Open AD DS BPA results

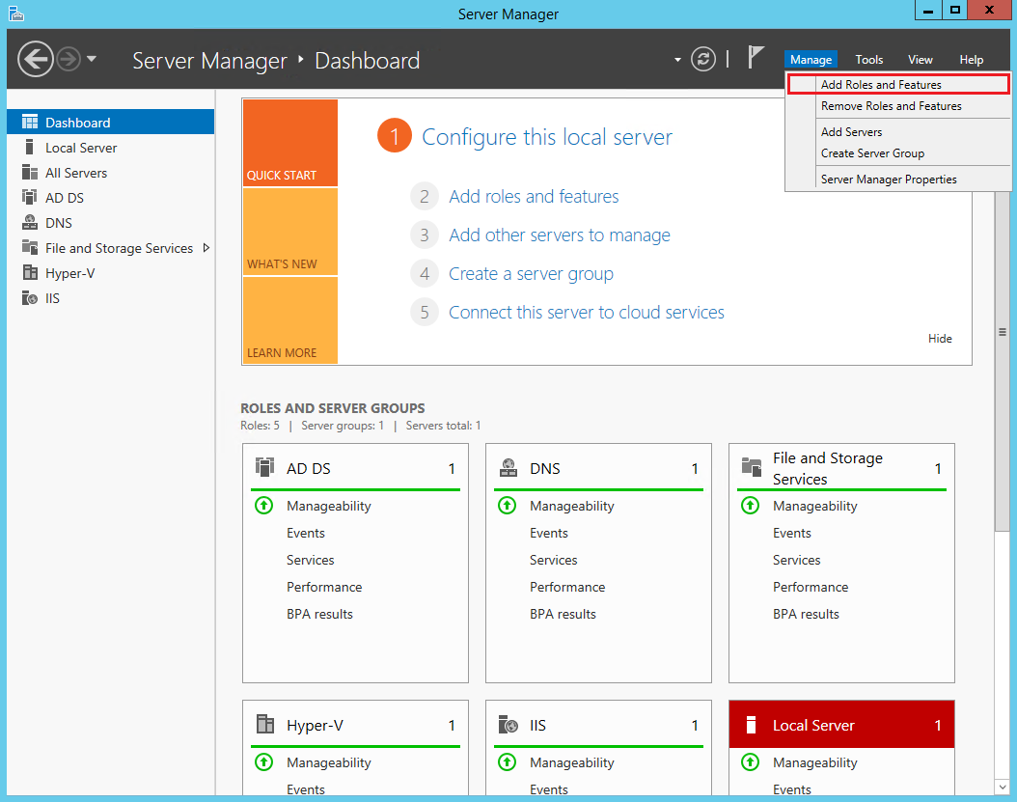pos(319,614)
